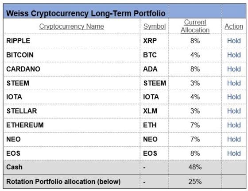Click the 25% rotation allocation value
Image resolution: width=248 pixels, height=191 pixels.
click(195, 182)
